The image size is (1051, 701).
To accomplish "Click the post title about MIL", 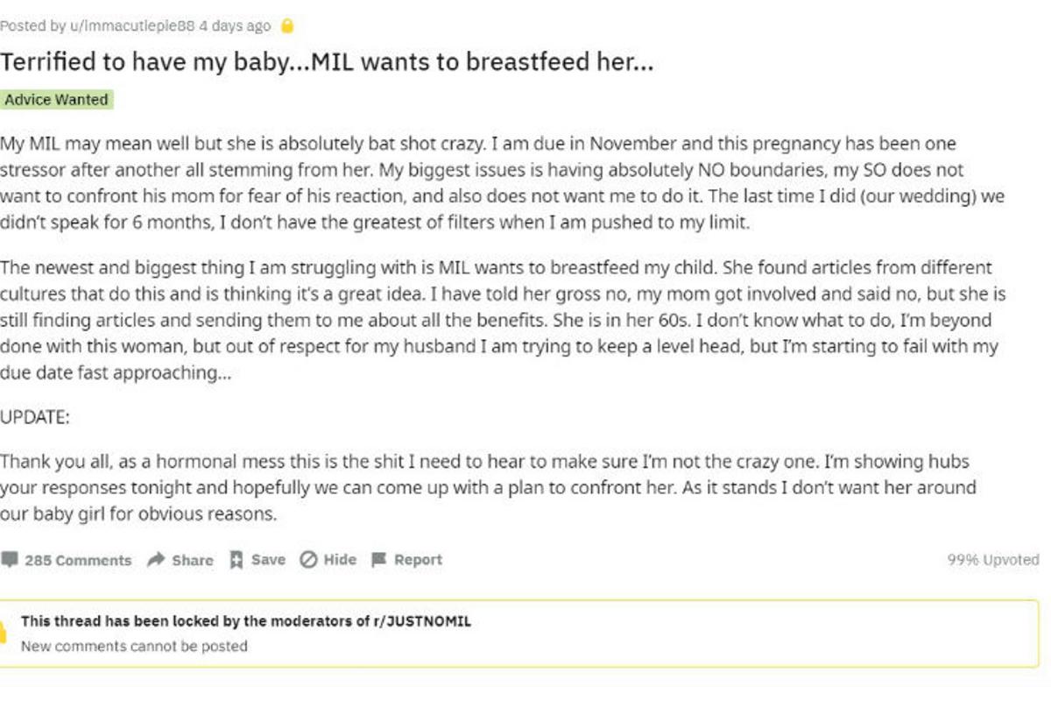I will [327, 62].
